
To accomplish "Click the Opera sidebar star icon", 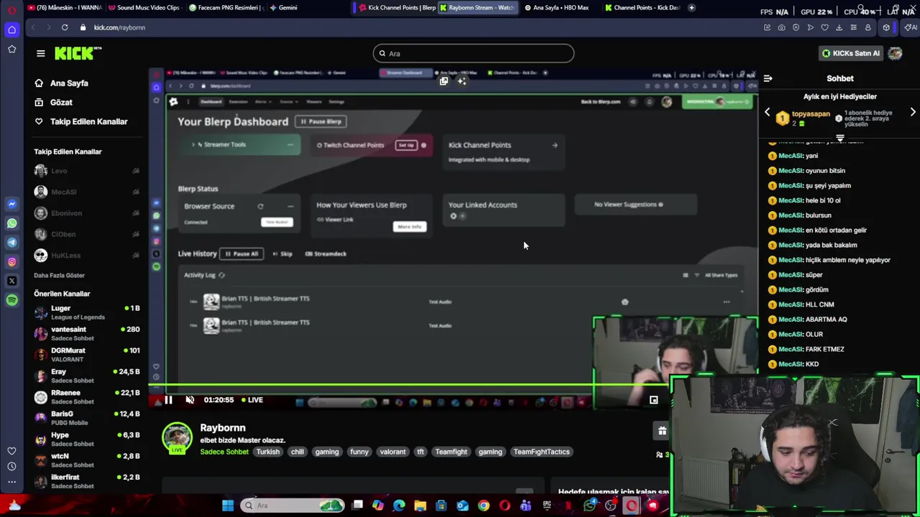I will tap(11, 49).
